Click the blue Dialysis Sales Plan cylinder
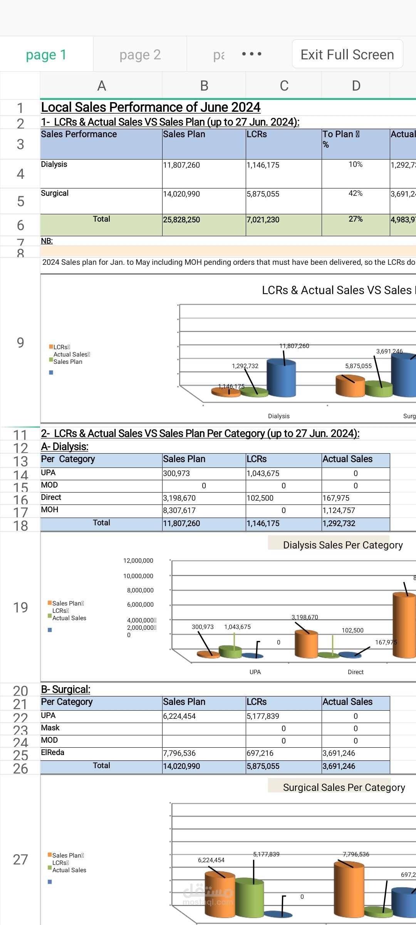The image size is (416, 925). pos(281,378)
